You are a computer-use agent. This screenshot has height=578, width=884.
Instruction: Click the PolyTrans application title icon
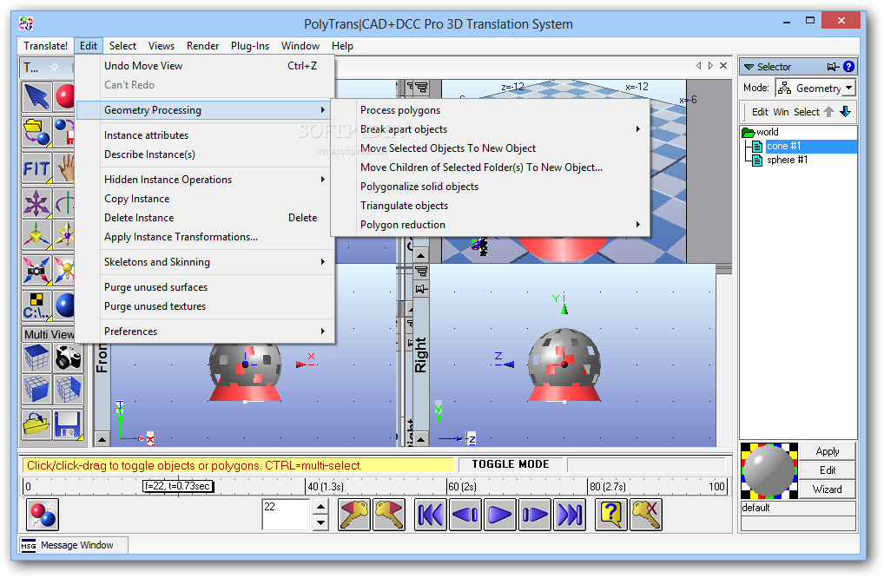pos(26,23)
